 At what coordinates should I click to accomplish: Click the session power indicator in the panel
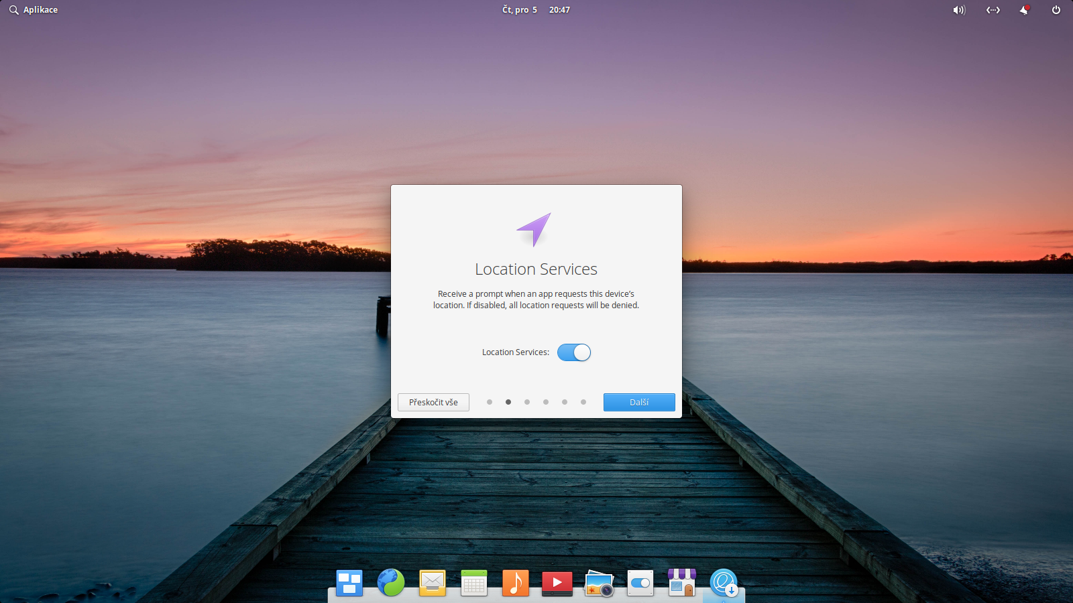[x=1055, y=10]
